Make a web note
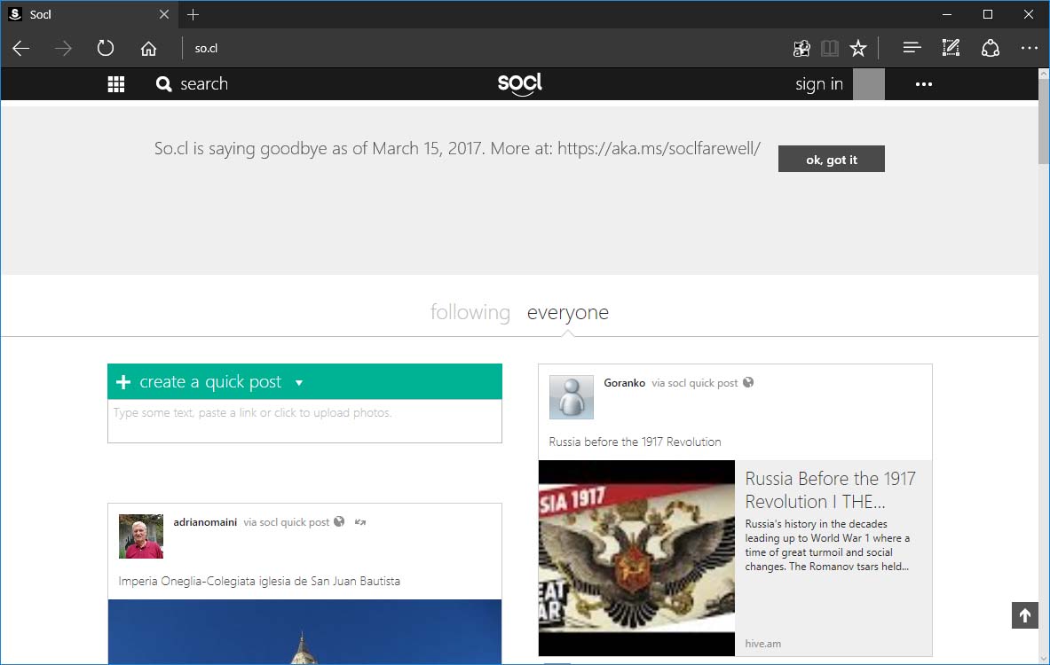 (x=951, y=48)
